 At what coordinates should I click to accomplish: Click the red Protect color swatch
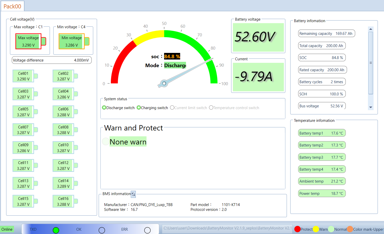click(297, 229)
